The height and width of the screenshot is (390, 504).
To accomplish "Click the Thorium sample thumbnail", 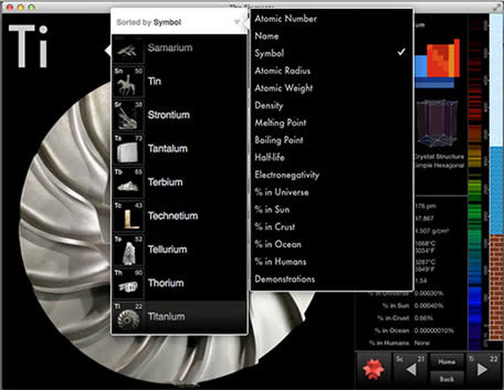I will coord(128,284).
